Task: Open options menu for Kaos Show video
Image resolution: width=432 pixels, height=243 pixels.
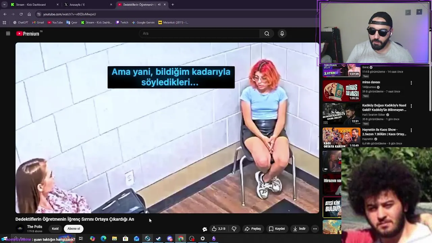Action: pyautogui.click(x=411, y=130)
